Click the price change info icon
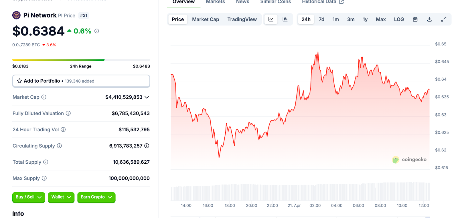This screenshot has width=458, height=218. tap(97, 31)
